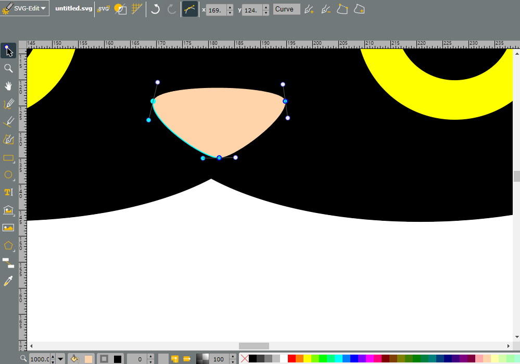The image size is (520, 364).
Task: Pick the no-color red X swatch
Action: [x=245, y=359]
